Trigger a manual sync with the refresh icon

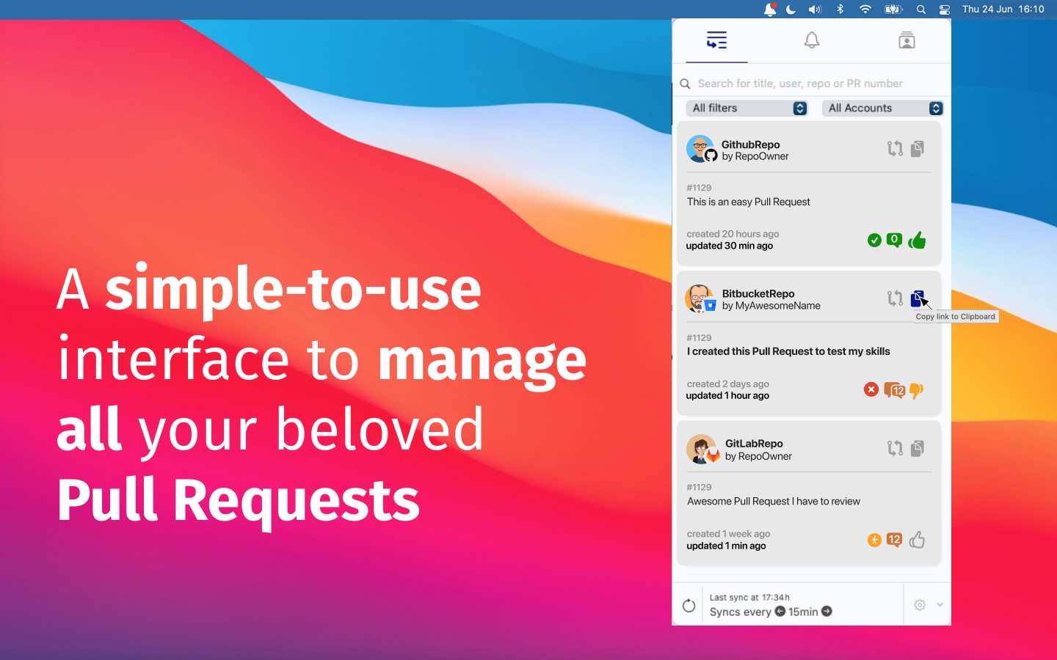coord(689,606)
